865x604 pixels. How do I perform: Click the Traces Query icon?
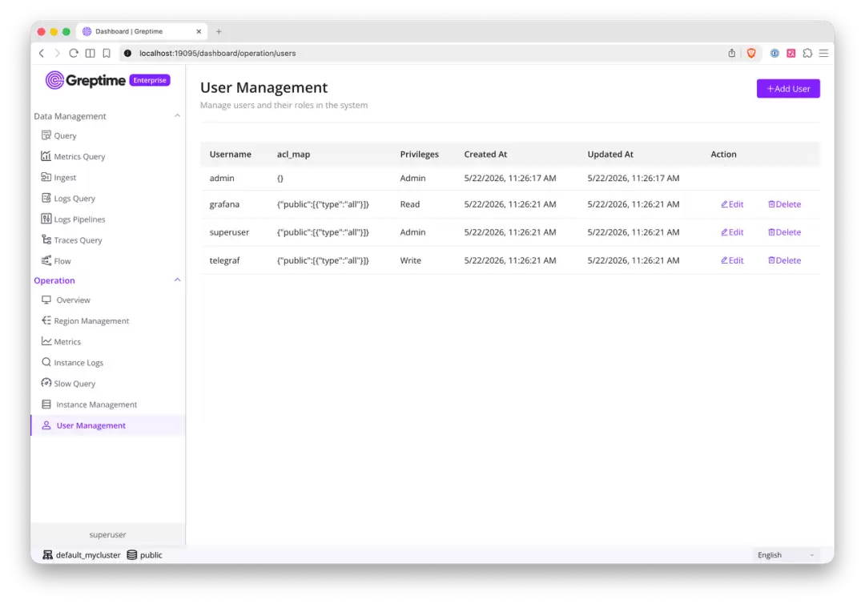(x=46, y=240)
